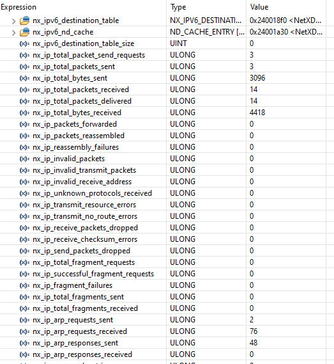The height and width of the screenshot is (364, 334).
Task: Select the nx_ipv6_destination_table_size expression
Action: [x=84, y=44]
